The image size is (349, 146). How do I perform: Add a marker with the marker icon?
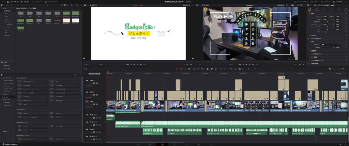coord(225,69)
